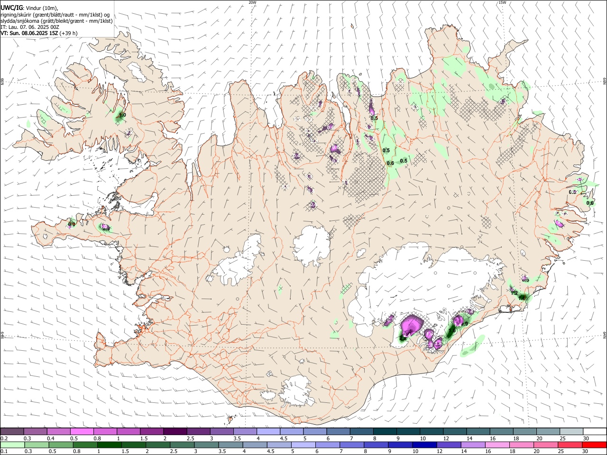Click the 1.0 rain value in the Westfjords

tap(122, 115)
